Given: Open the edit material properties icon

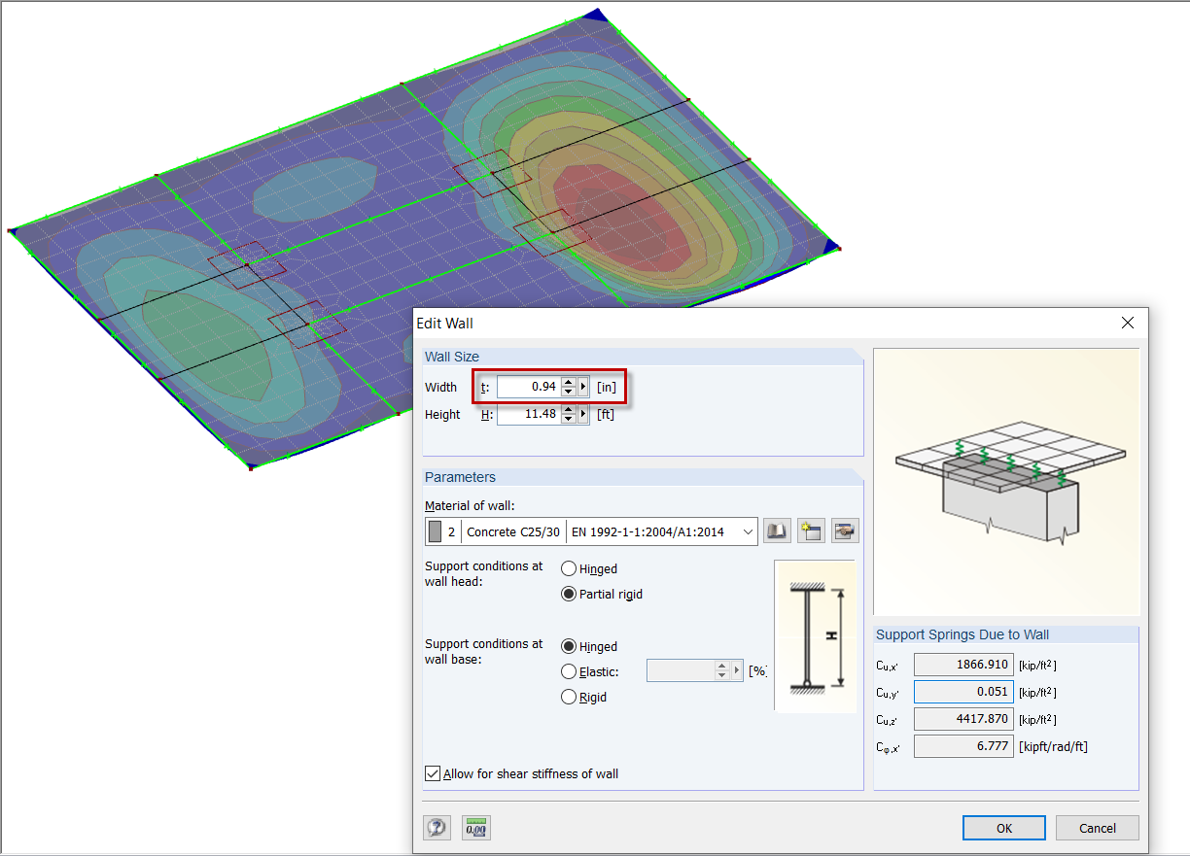Looking at the screenshot, I should coord(844,531).
